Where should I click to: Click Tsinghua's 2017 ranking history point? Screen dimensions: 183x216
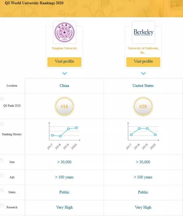tap(52, 135)
